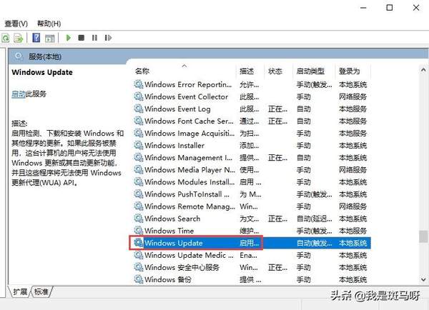Image resolution: width=429 pixels, height=310 pixels.
Task: Select the Windows Time service name
Action: tap(169, 231)
